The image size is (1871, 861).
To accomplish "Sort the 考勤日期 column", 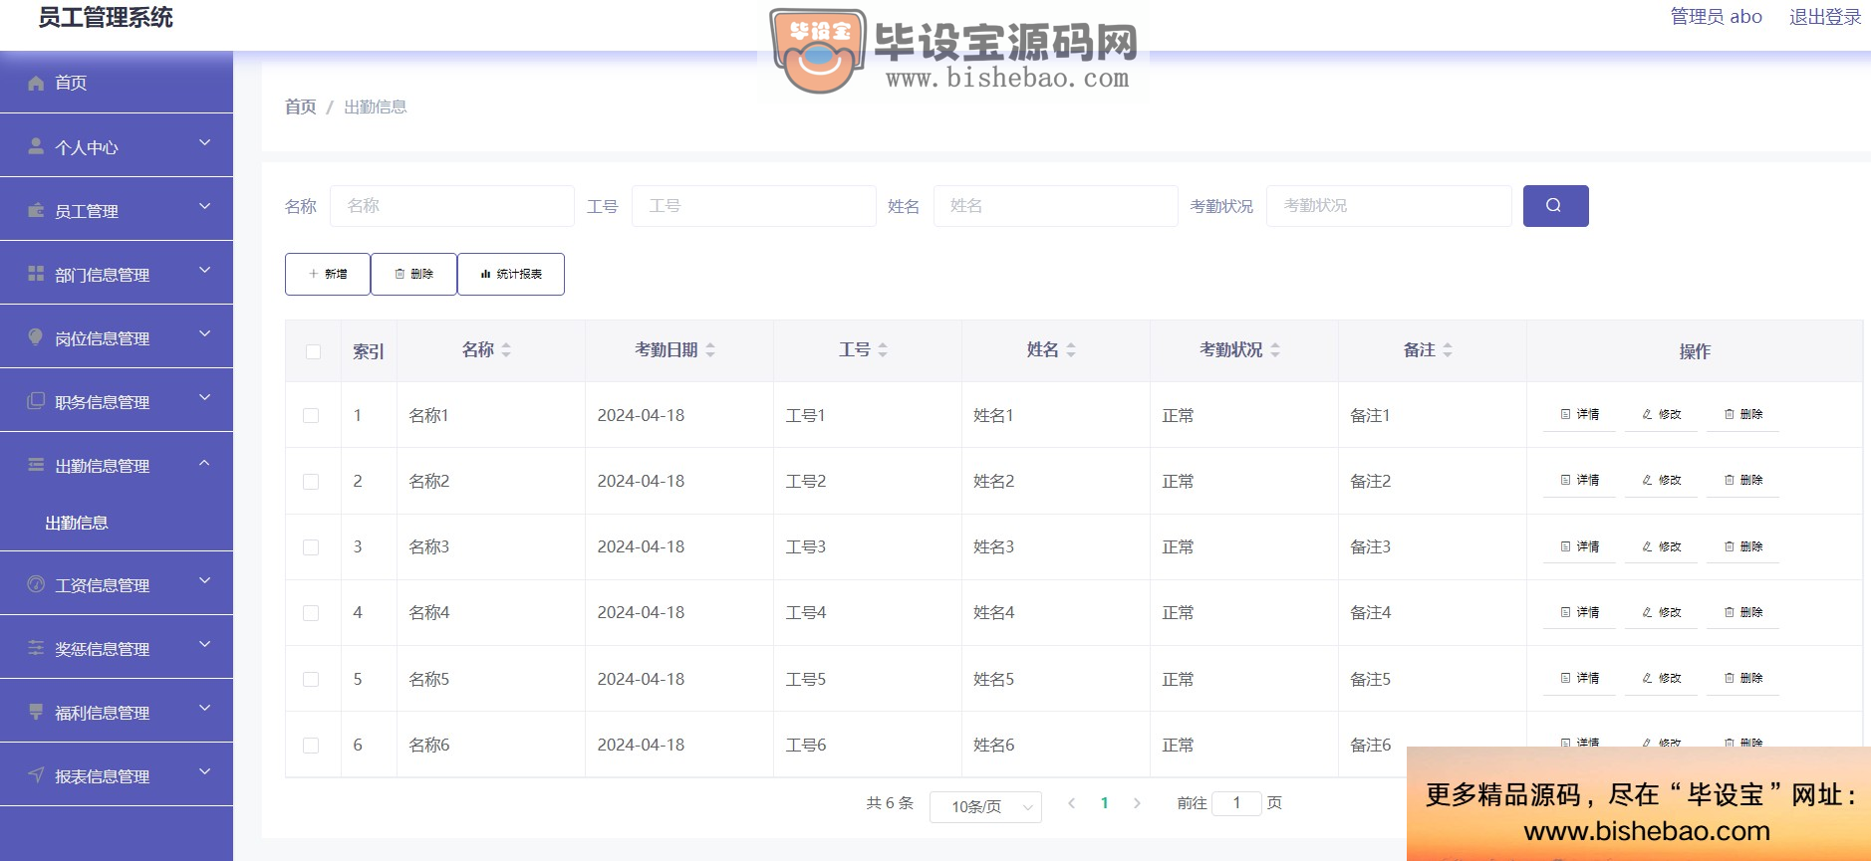I will (710, 350).
